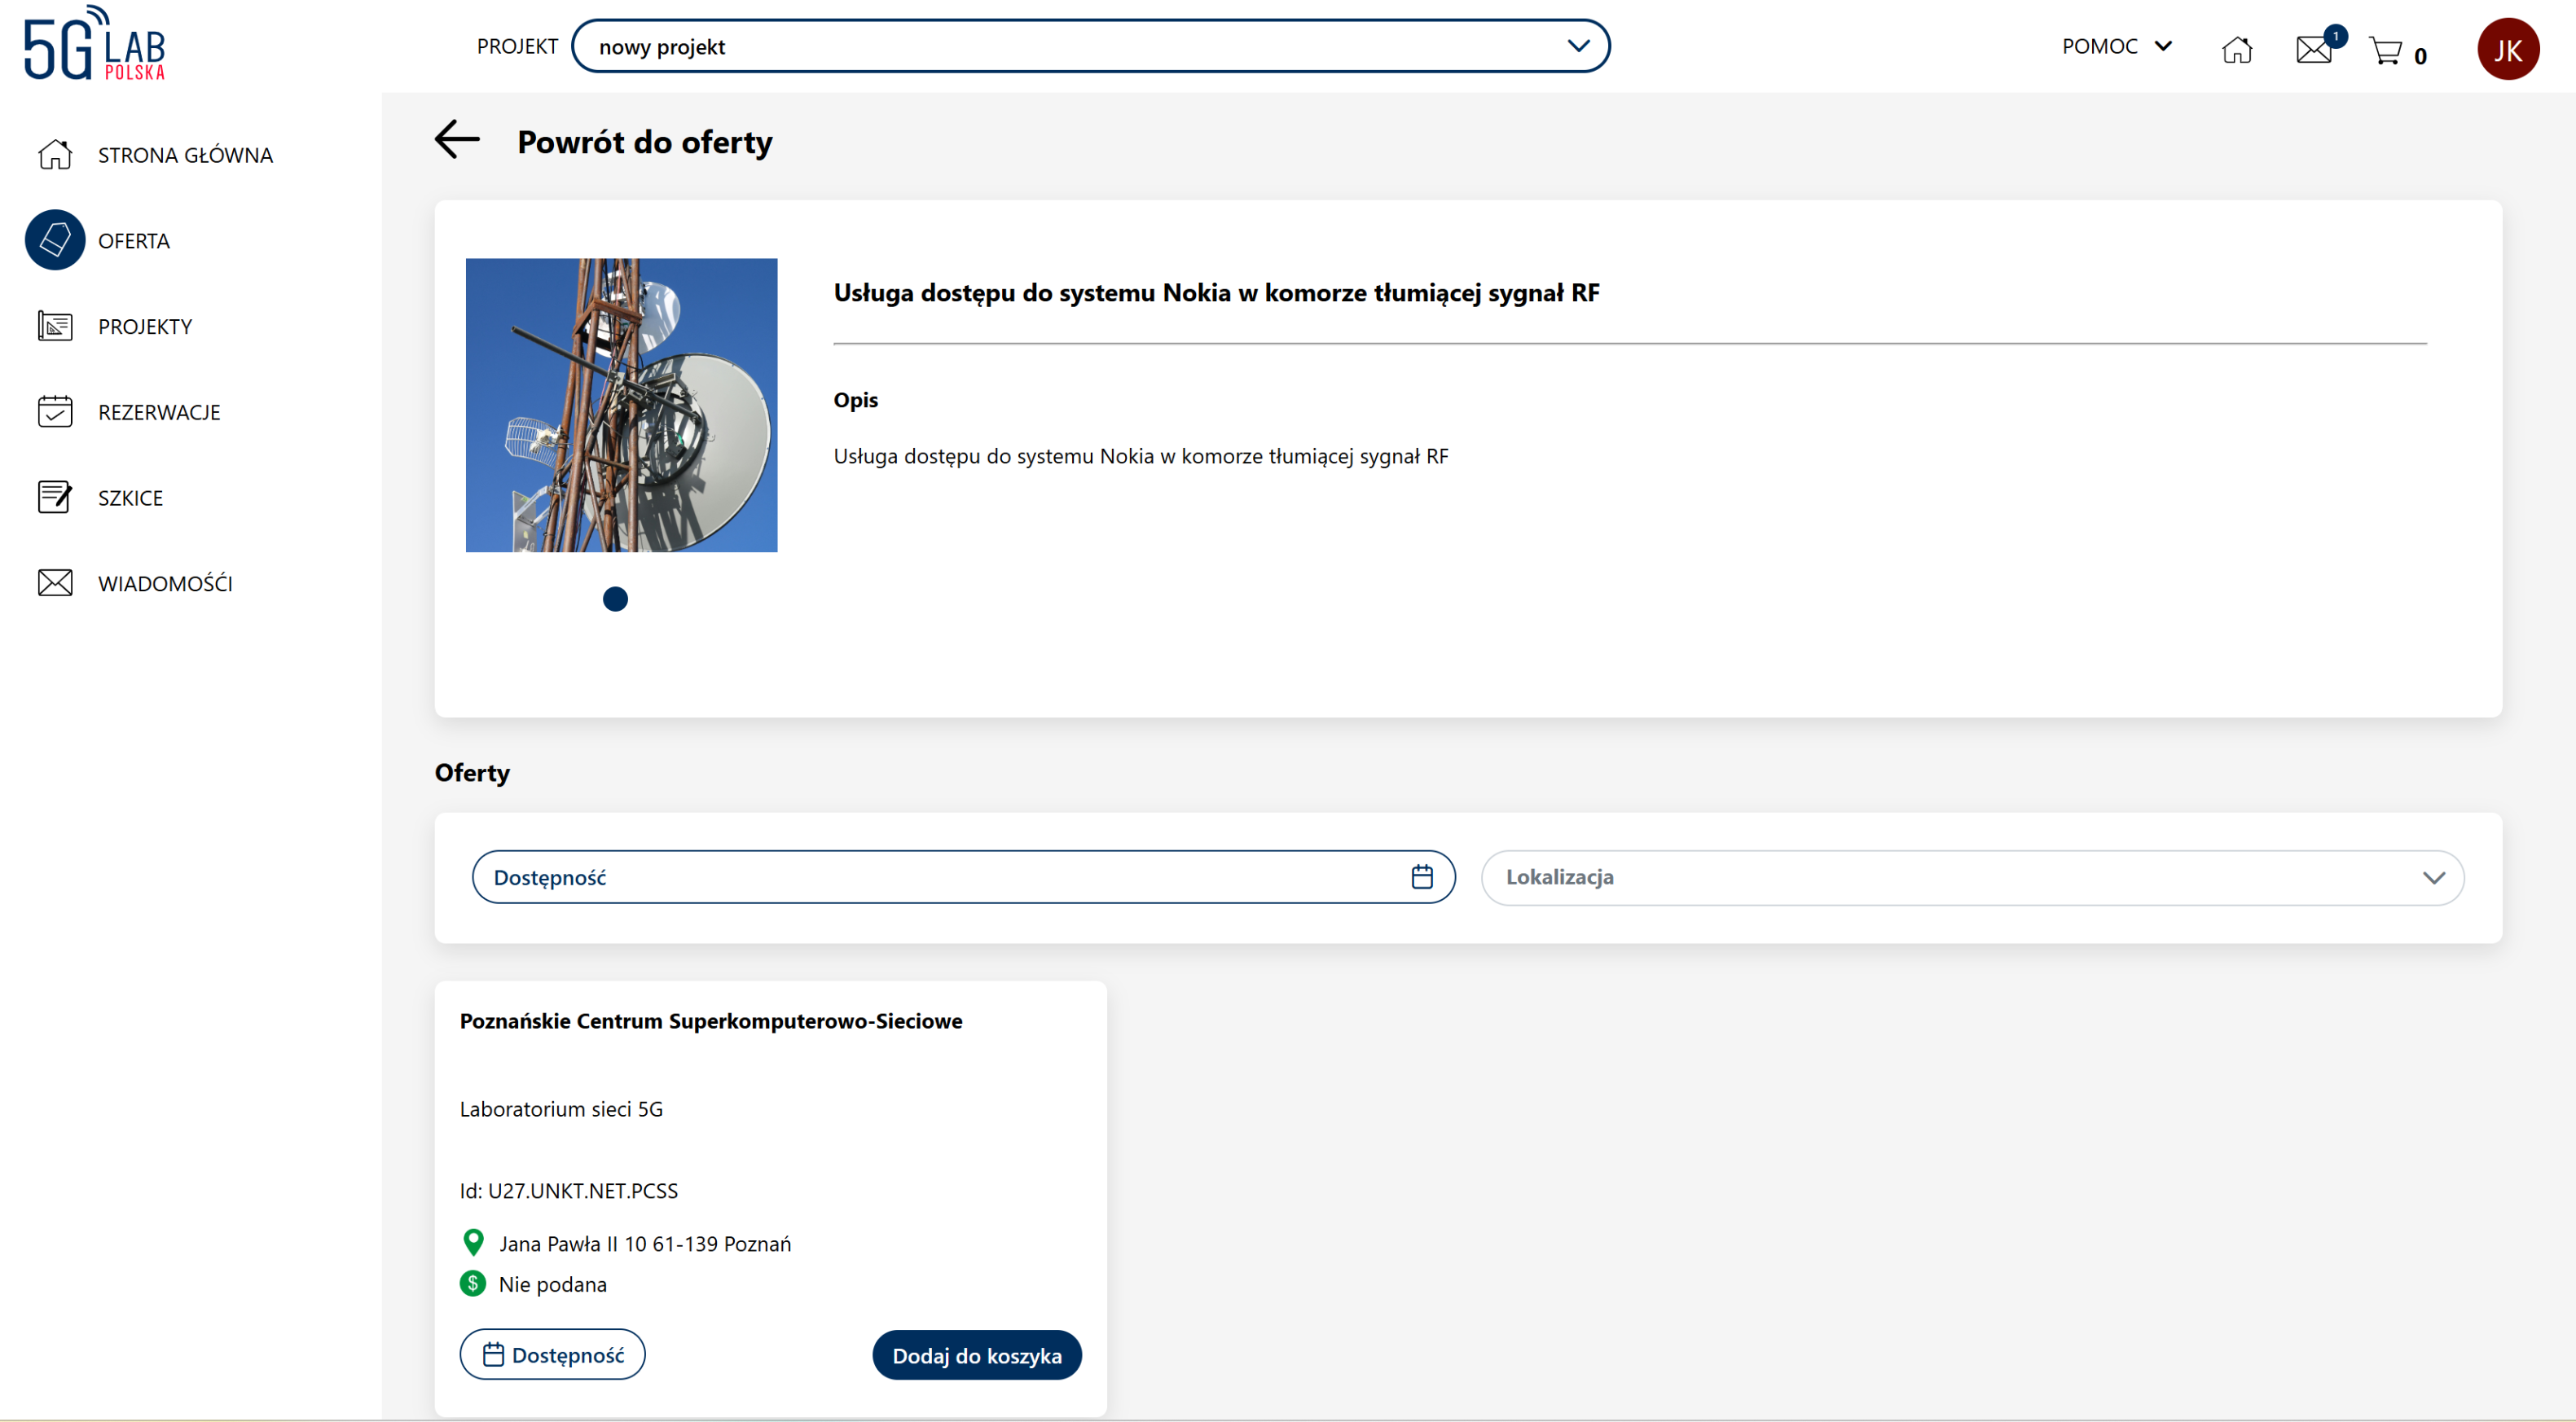Click the 'Dodaj do koszyka' button

coord(976,1355)
